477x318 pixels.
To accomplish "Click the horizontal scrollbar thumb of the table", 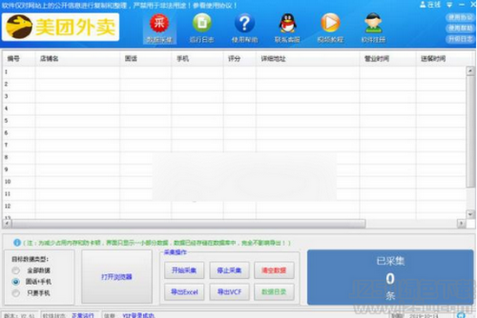I will click(188, 224).
